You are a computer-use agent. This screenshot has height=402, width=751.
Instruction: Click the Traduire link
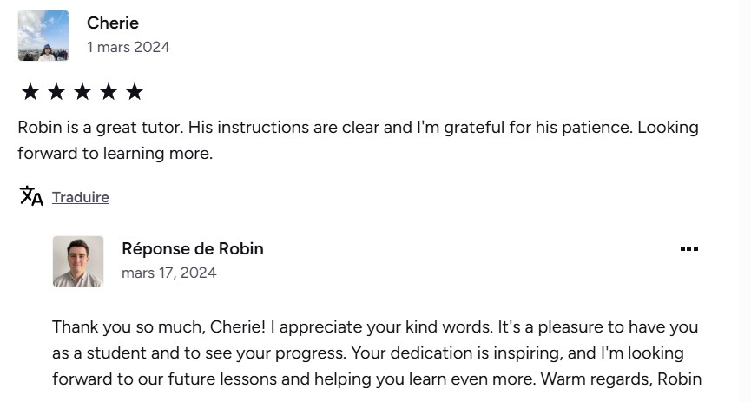(81, 197)
